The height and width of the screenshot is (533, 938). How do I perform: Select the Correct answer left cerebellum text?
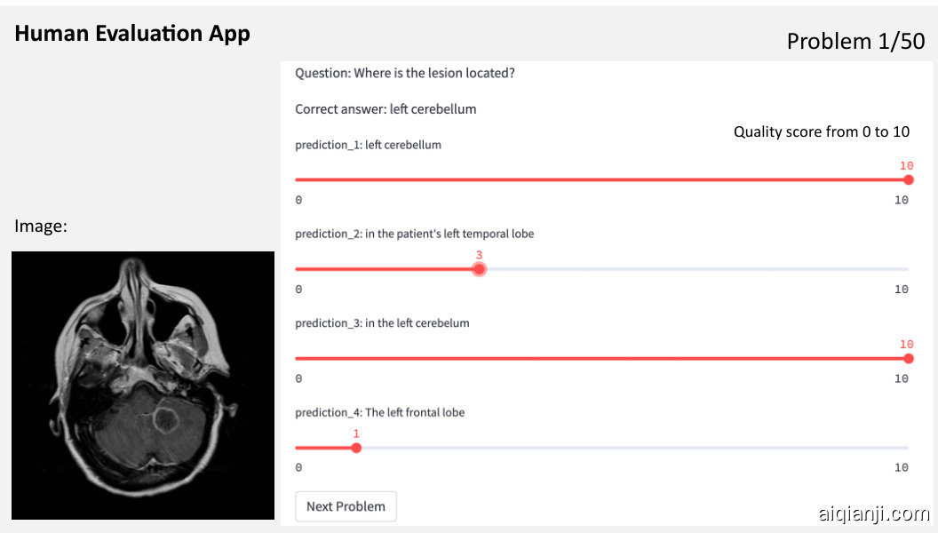386,109
